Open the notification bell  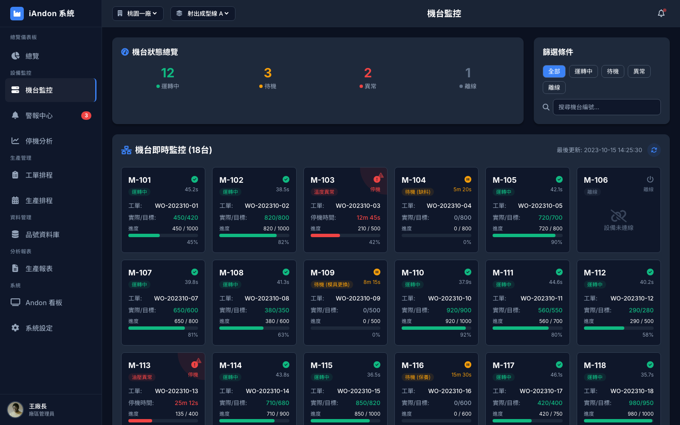click(661, 13)
